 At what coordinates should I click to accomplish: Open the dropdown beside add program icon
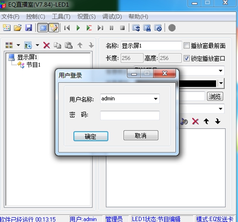pyautogui.click(x=37, y=45)
